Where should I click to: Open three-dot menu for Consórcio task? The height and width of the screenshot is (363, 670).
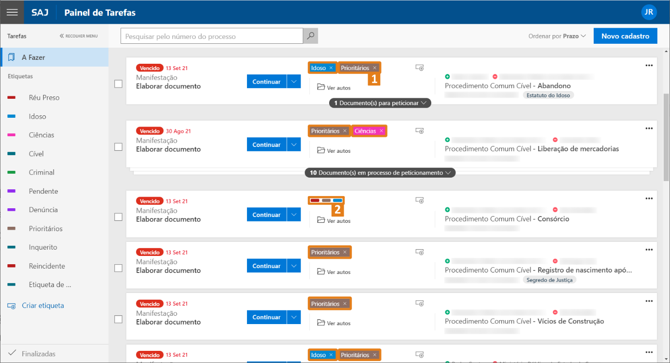point(649,199)
